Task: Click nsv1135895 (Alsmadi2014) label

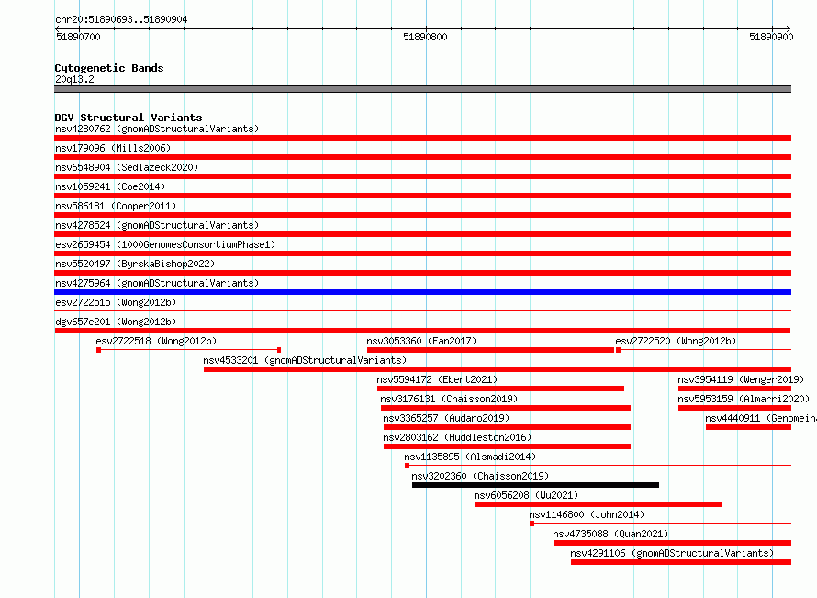Action: [470, 457]
